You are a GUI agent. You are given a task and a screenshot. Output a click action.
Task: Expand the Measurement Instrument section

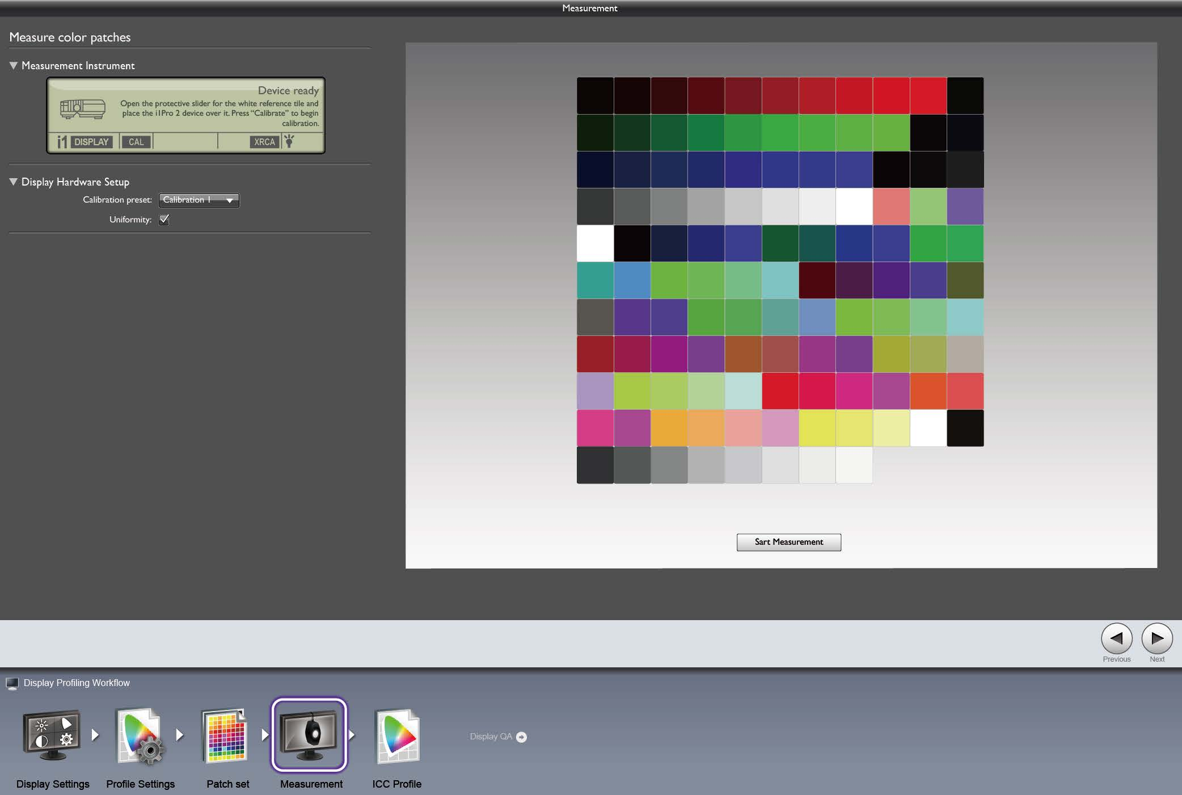pos(13,66)
